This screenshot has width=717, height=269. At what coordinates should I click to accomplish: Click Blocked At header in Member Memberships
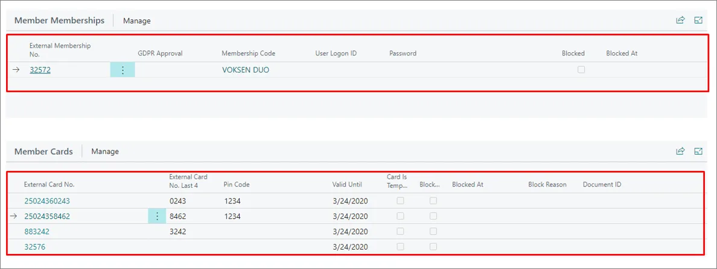(x=622, y=54)
